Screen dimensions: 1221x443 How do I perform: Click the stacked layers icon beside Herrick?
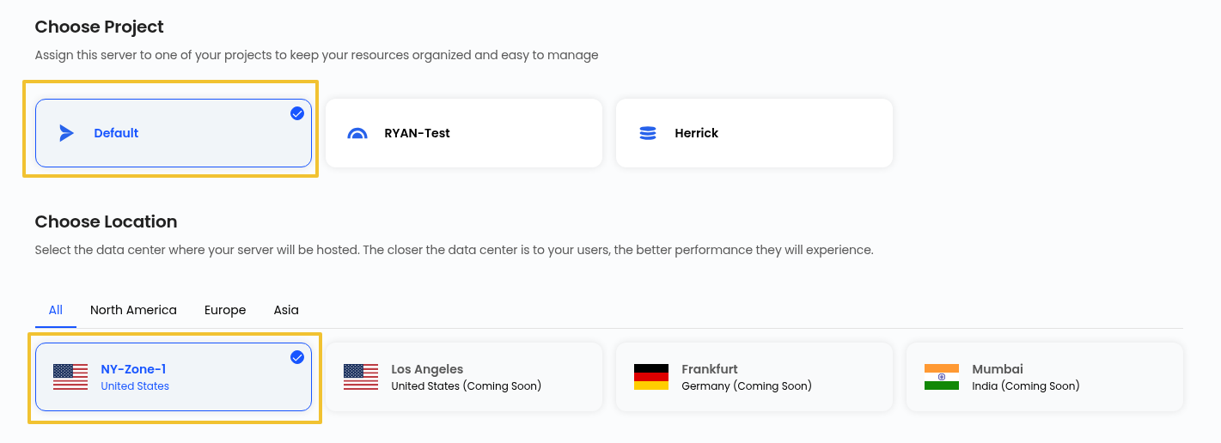click(648, 133)
